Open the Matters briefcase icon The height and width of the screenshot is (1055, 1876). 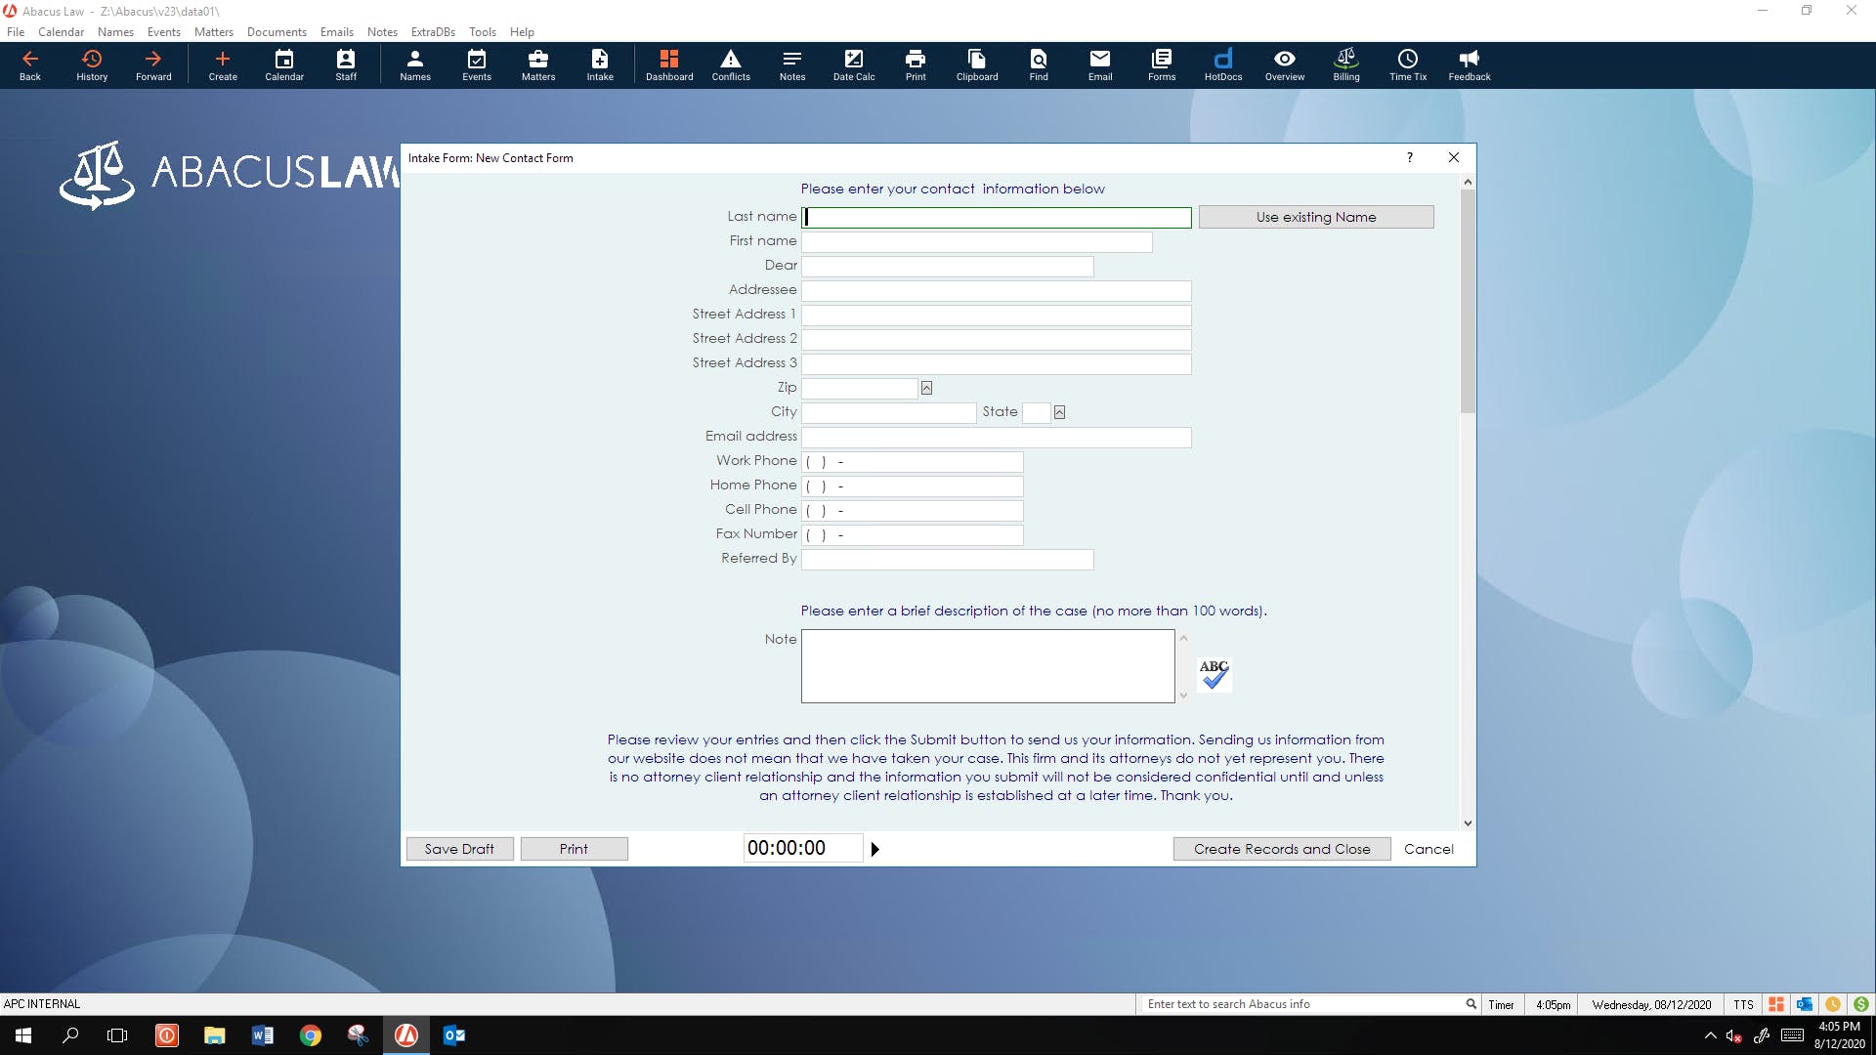click(x=537, y=64)
